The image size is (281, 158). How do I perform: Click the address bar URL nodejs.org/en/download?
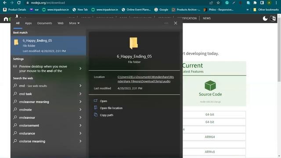pyautogui.click(x=48, y=3)
